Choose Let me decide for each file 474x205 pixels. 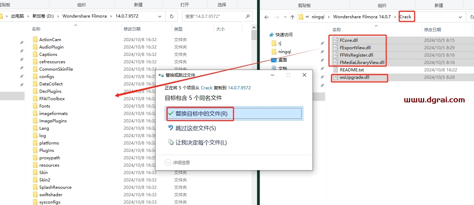click(x=201, y=142)
